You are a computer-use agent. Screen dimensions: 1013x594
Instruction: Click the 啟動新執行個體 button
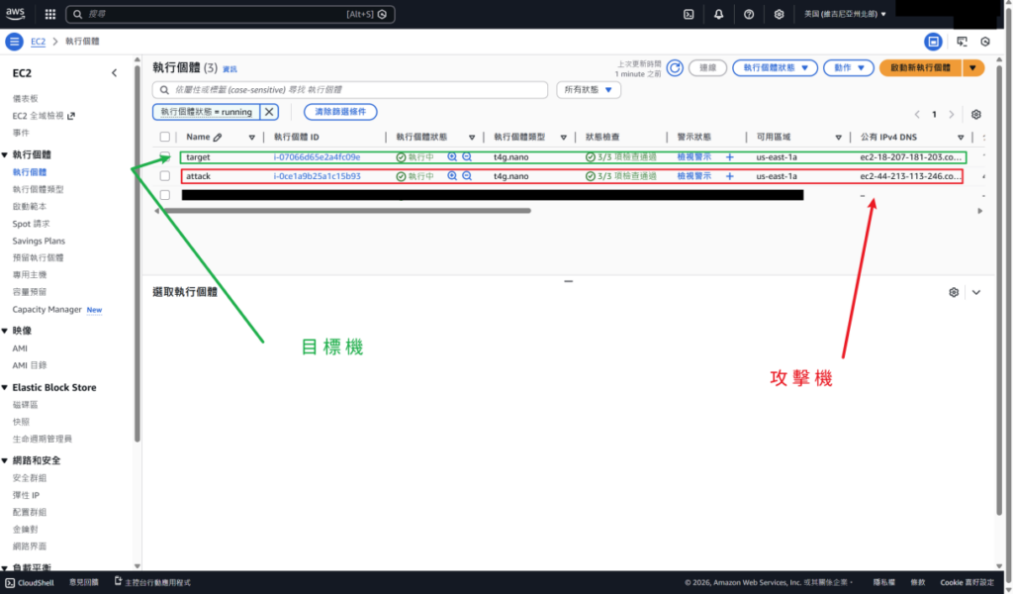(920, 68)
